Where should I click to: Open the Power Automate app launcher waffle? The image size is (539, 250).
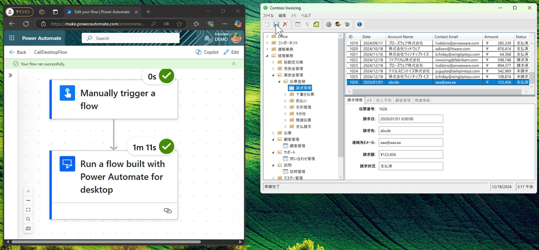12,38
